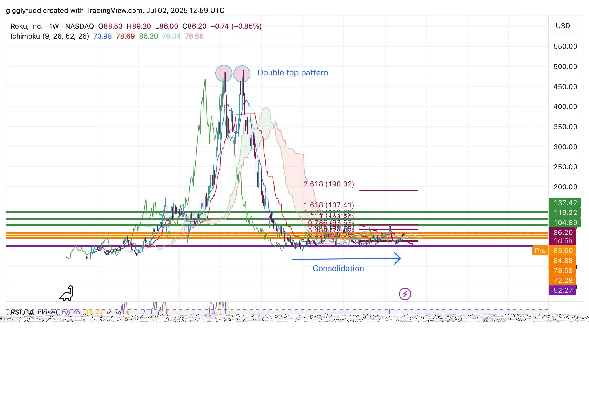The width and height of the screenshot is (589, 412).
Task: Select the right double-top circle marker
Action: click(242, 74)
